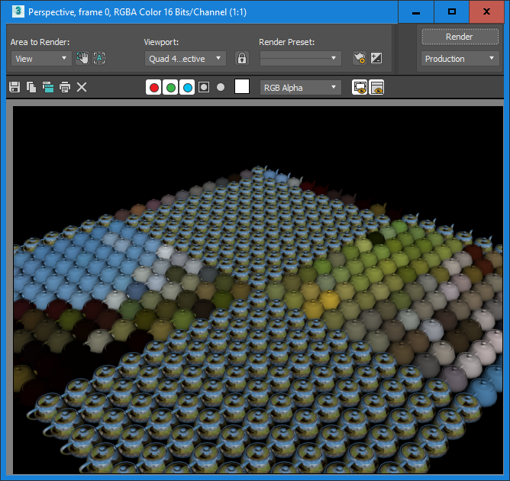Clear the rendered frame with X icon
The height and width of the screenshot is (481, 510).
pyautogui.click(x=82, y=87)
